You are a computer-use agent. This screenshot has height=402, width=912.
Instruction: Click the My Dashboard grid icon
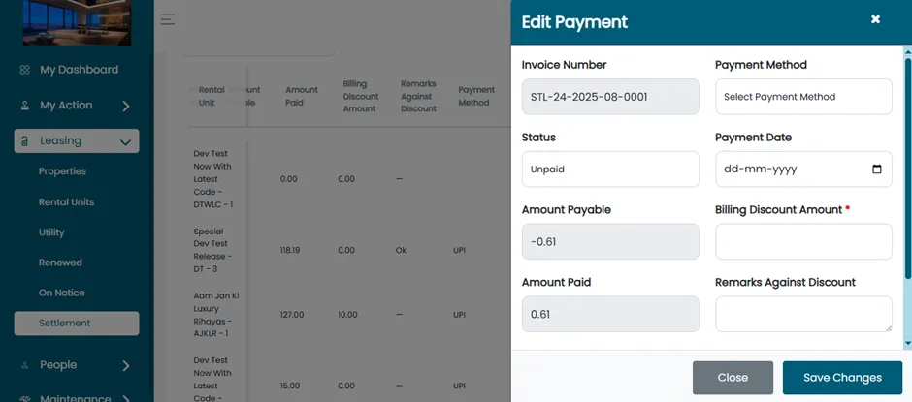coord(24,70)
